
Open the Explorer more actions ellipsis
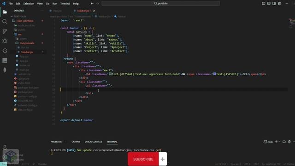click(42, 11)
